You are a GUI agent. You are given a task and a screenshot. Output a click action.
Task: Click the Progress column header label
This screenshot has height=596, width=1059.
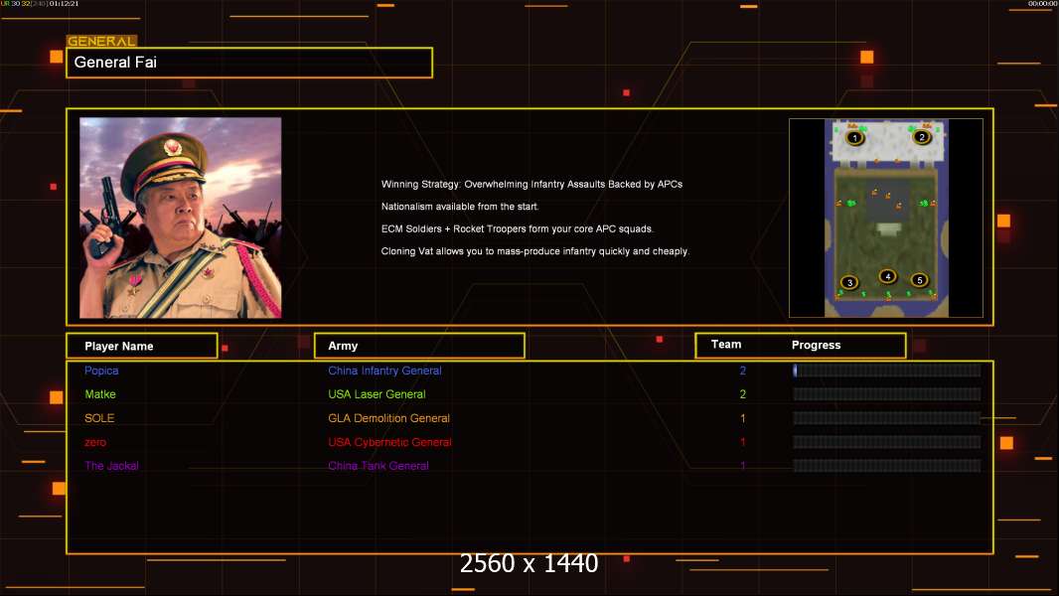[x=816, y=345]
